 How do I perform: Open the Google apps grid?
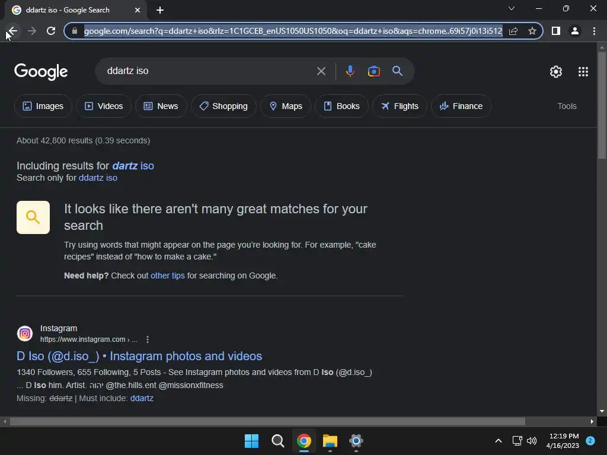(x=583, y=72)
